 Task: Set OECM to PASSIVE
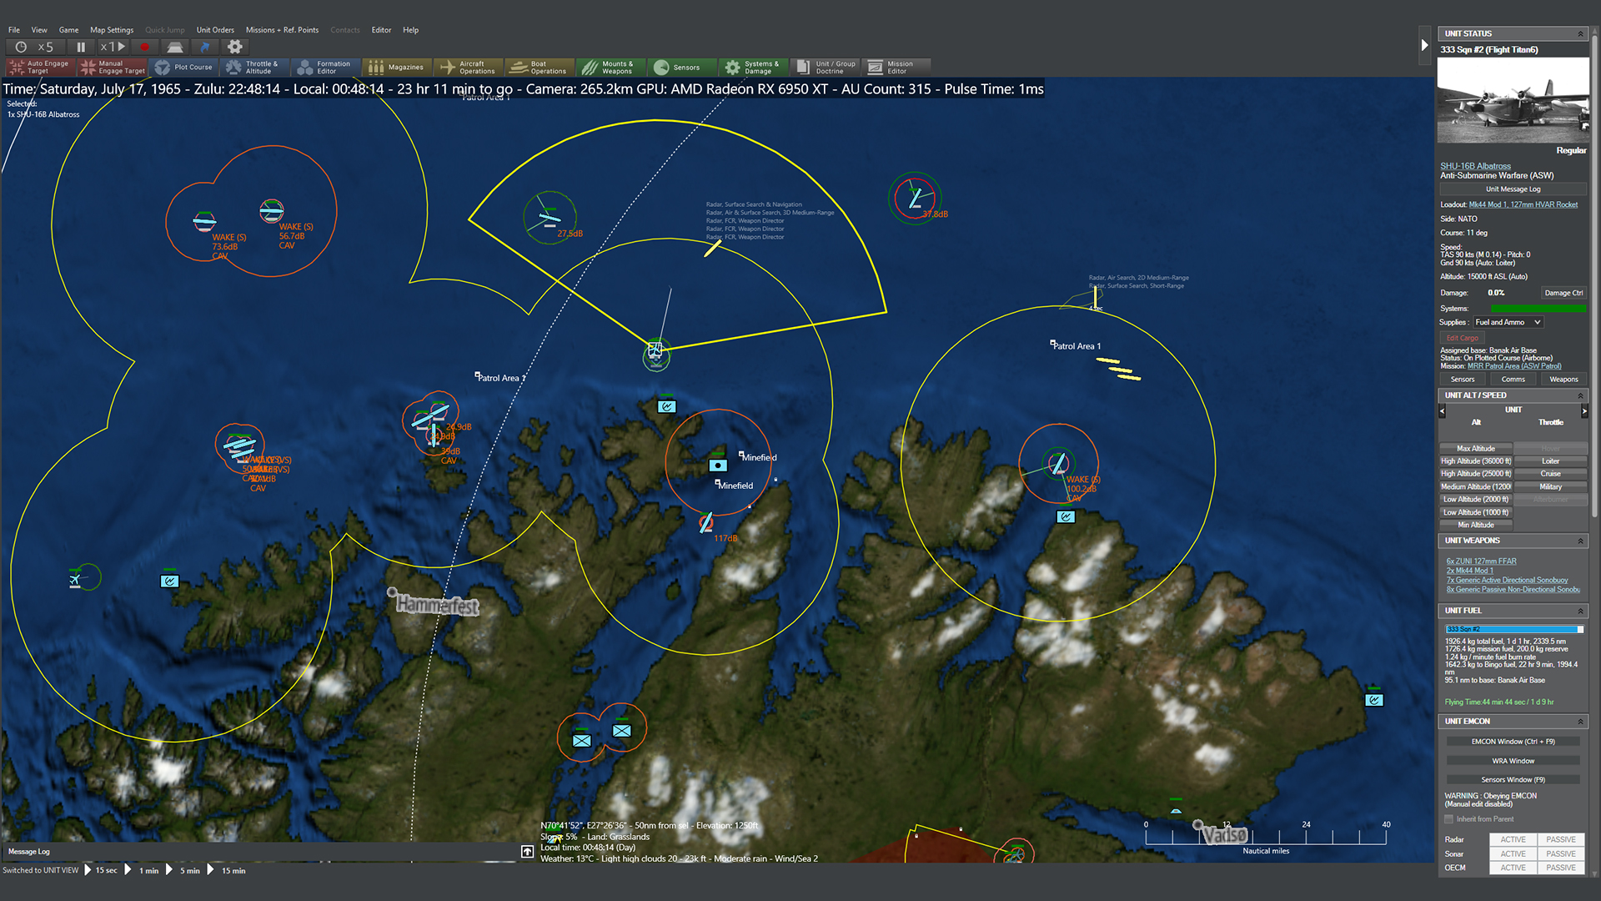[1561, 868]
